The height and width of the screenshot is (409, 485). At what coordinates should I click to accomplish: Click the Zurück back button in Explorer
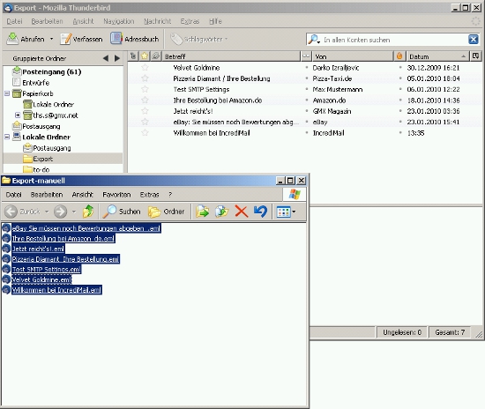(x=23, y=212)
